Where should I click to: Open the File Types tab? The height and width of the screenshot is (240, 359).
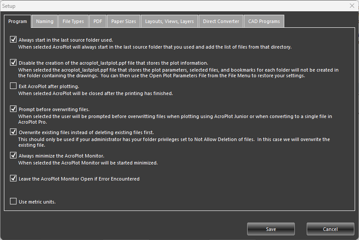click(73, 21)
